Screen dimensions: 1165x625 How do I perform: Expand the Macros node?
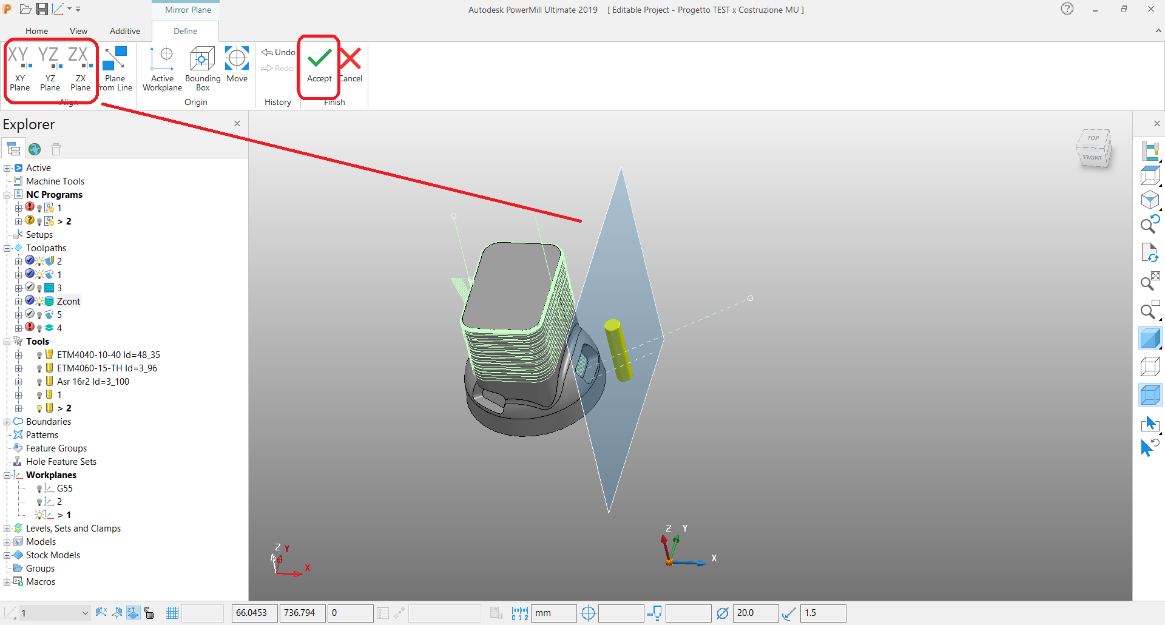(7, 582)
